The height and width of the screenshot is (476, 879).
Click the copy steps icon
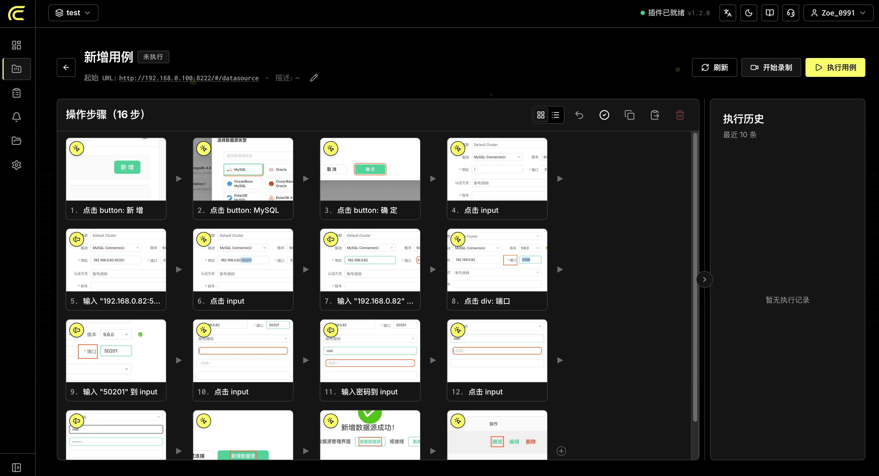[630, 115]
